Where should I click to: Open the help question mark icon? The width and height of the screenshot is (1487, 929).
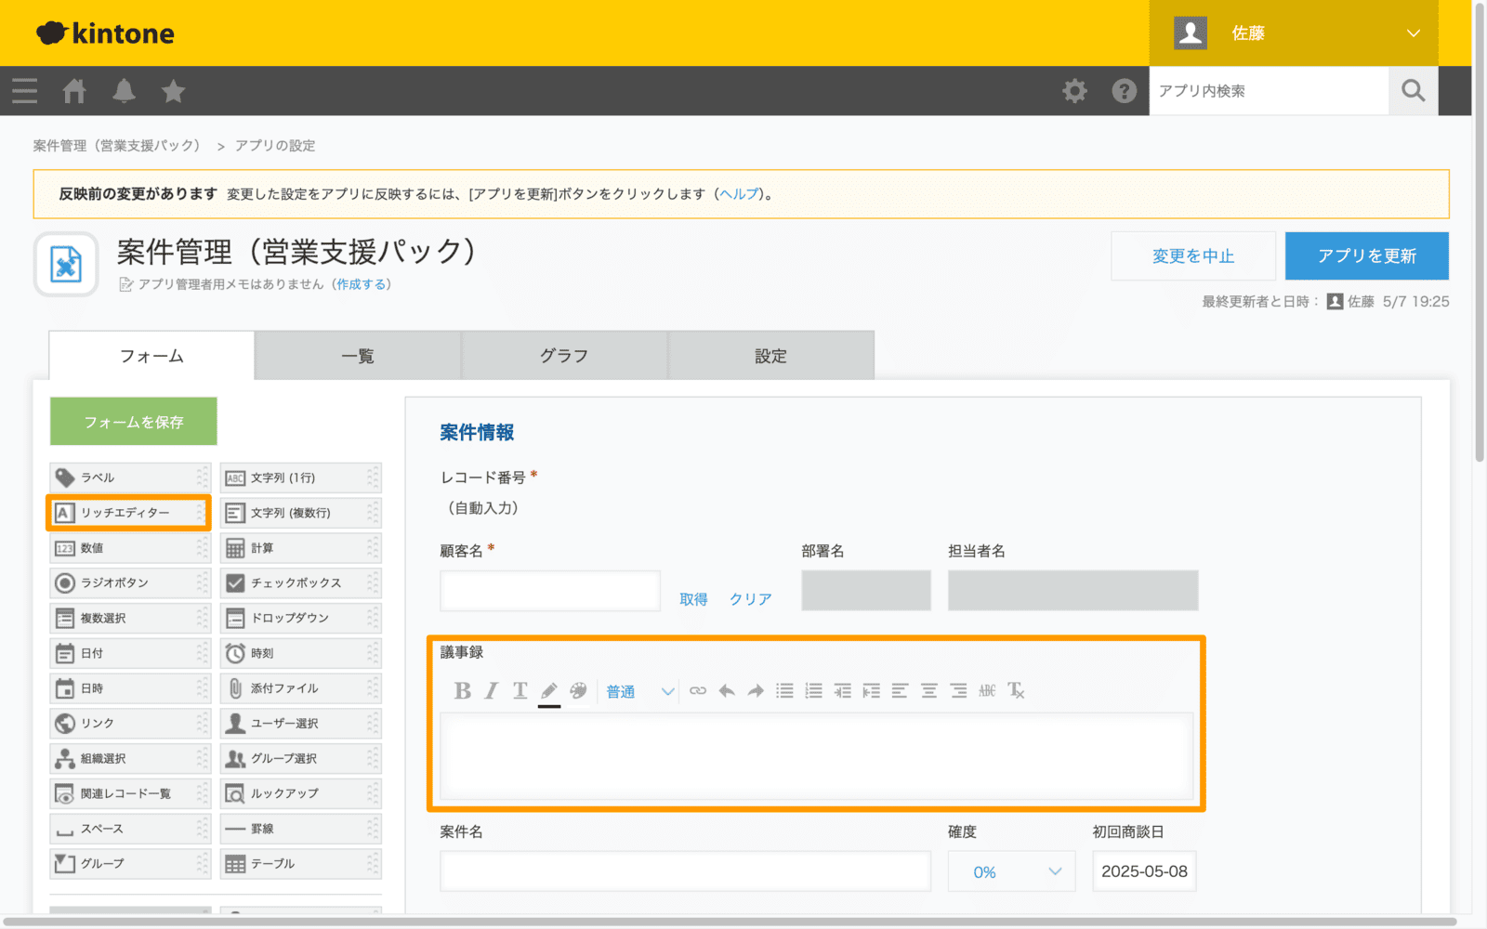(1125, 91)
